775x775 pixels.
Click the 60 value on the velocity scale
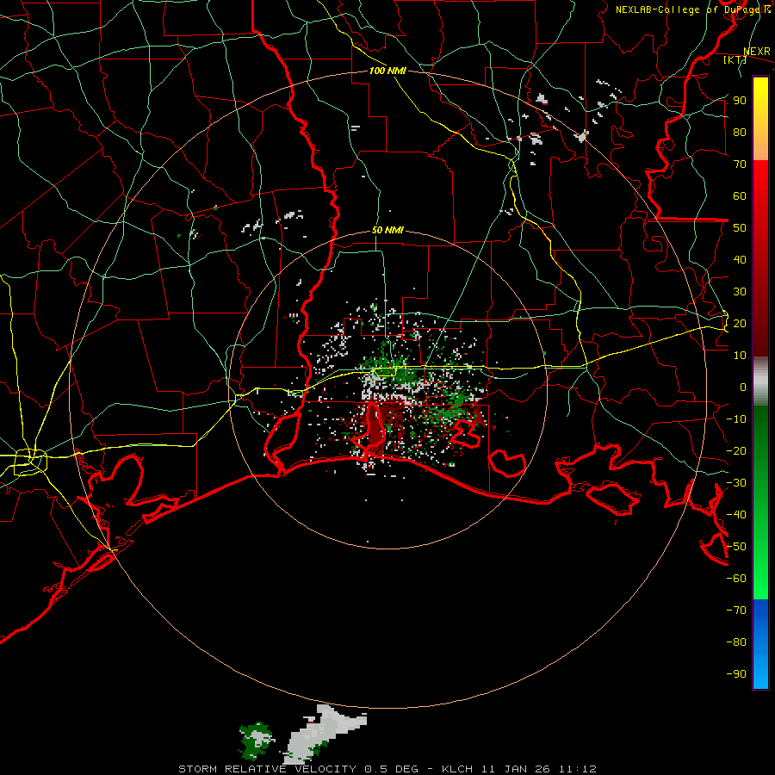(x=740, y=195)
